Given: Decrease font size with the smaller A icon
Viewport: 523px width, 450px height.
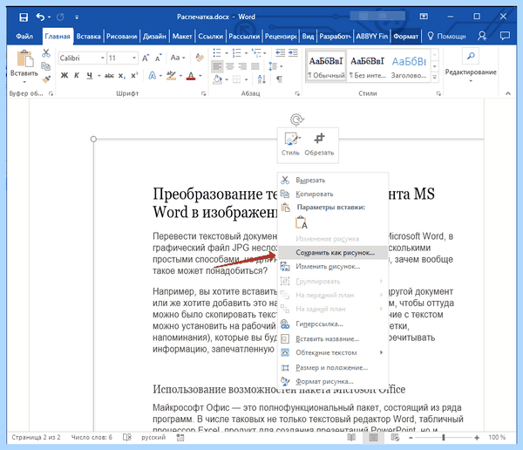Looking at the screenshot, I should (158, 58).
